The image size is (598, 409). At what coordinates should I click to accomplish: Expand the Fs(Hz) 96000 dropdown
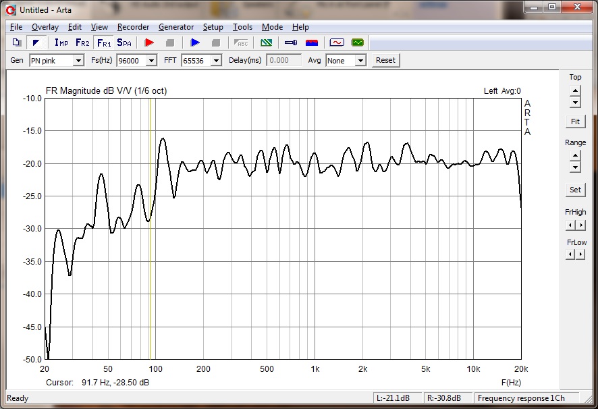coord(151,61)
